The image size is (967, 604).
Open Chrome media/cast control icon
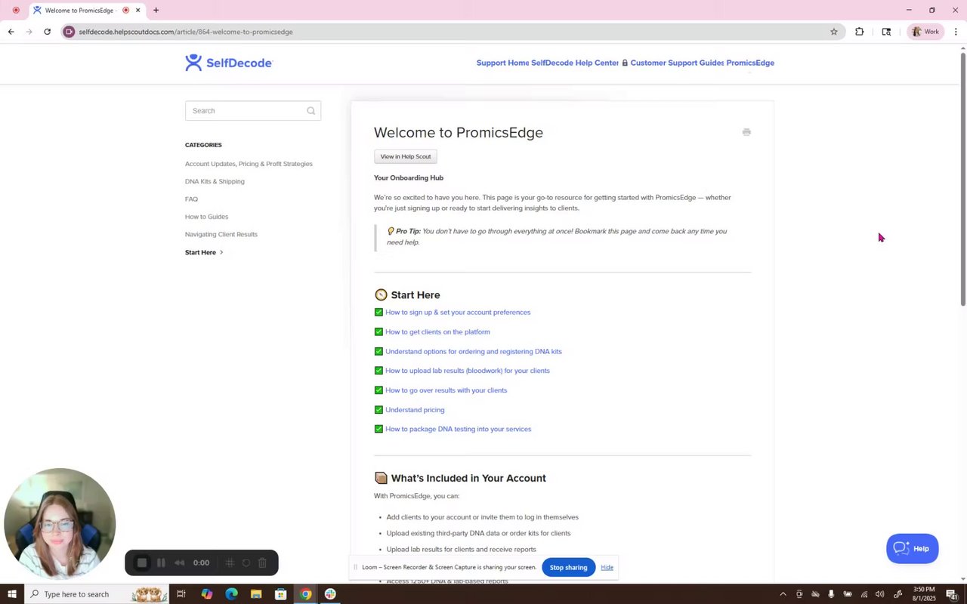pos(886,32)
